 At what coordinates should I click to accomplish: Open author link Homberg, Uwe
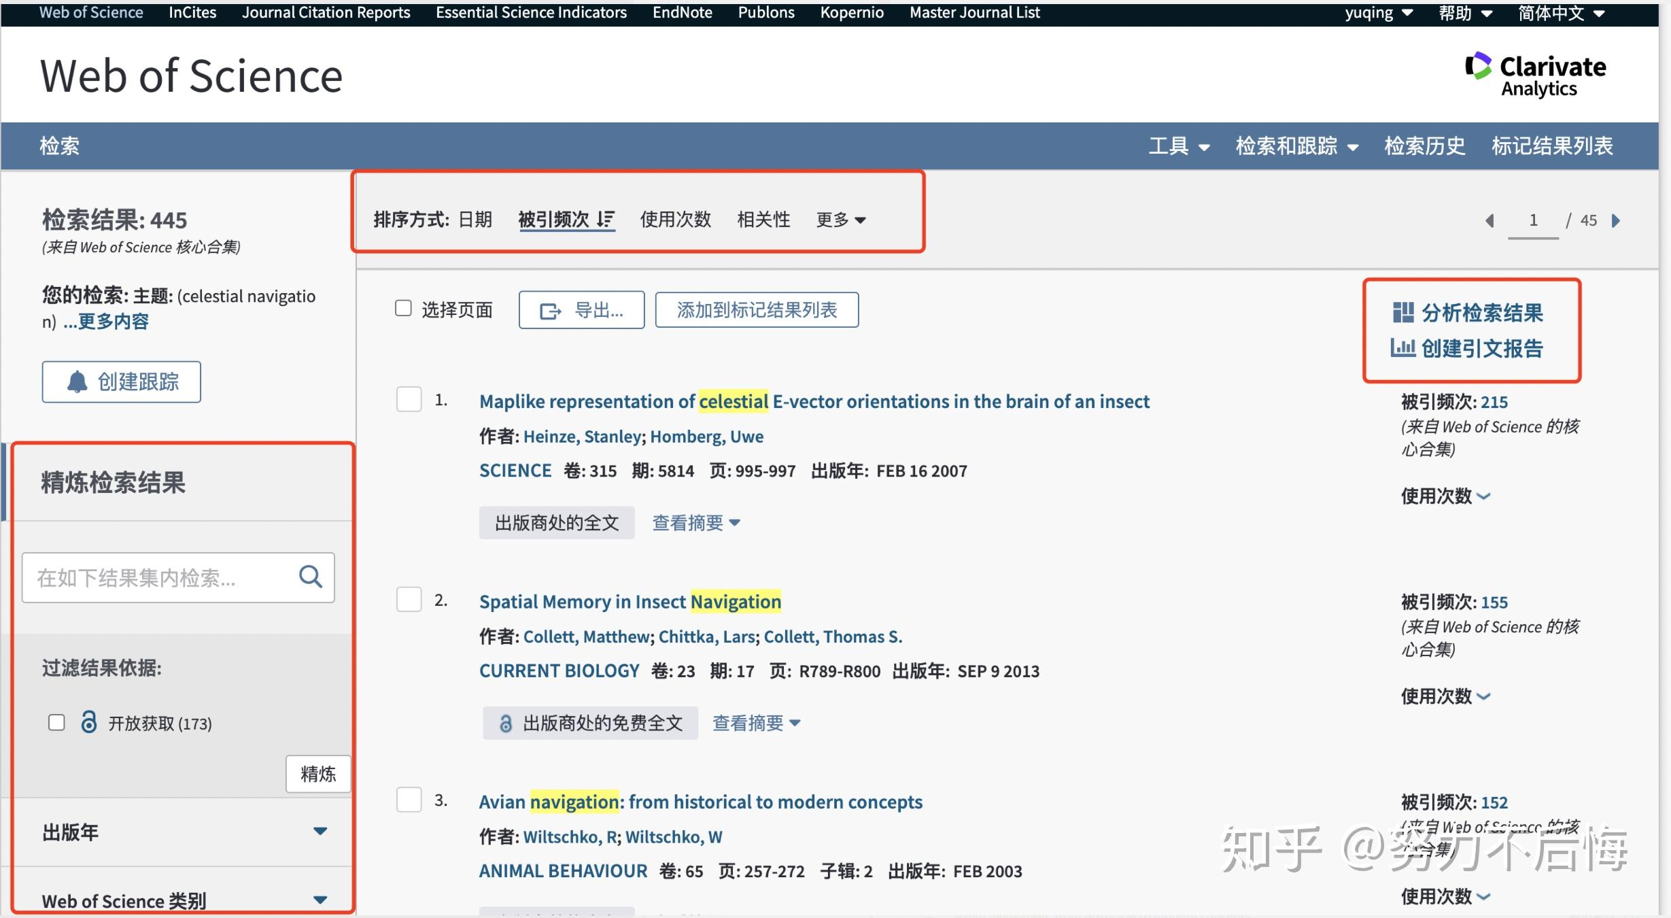click(x=707, y=437)
